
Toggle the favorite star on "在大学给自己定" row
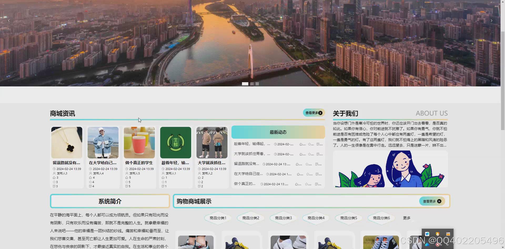point(308,174)
